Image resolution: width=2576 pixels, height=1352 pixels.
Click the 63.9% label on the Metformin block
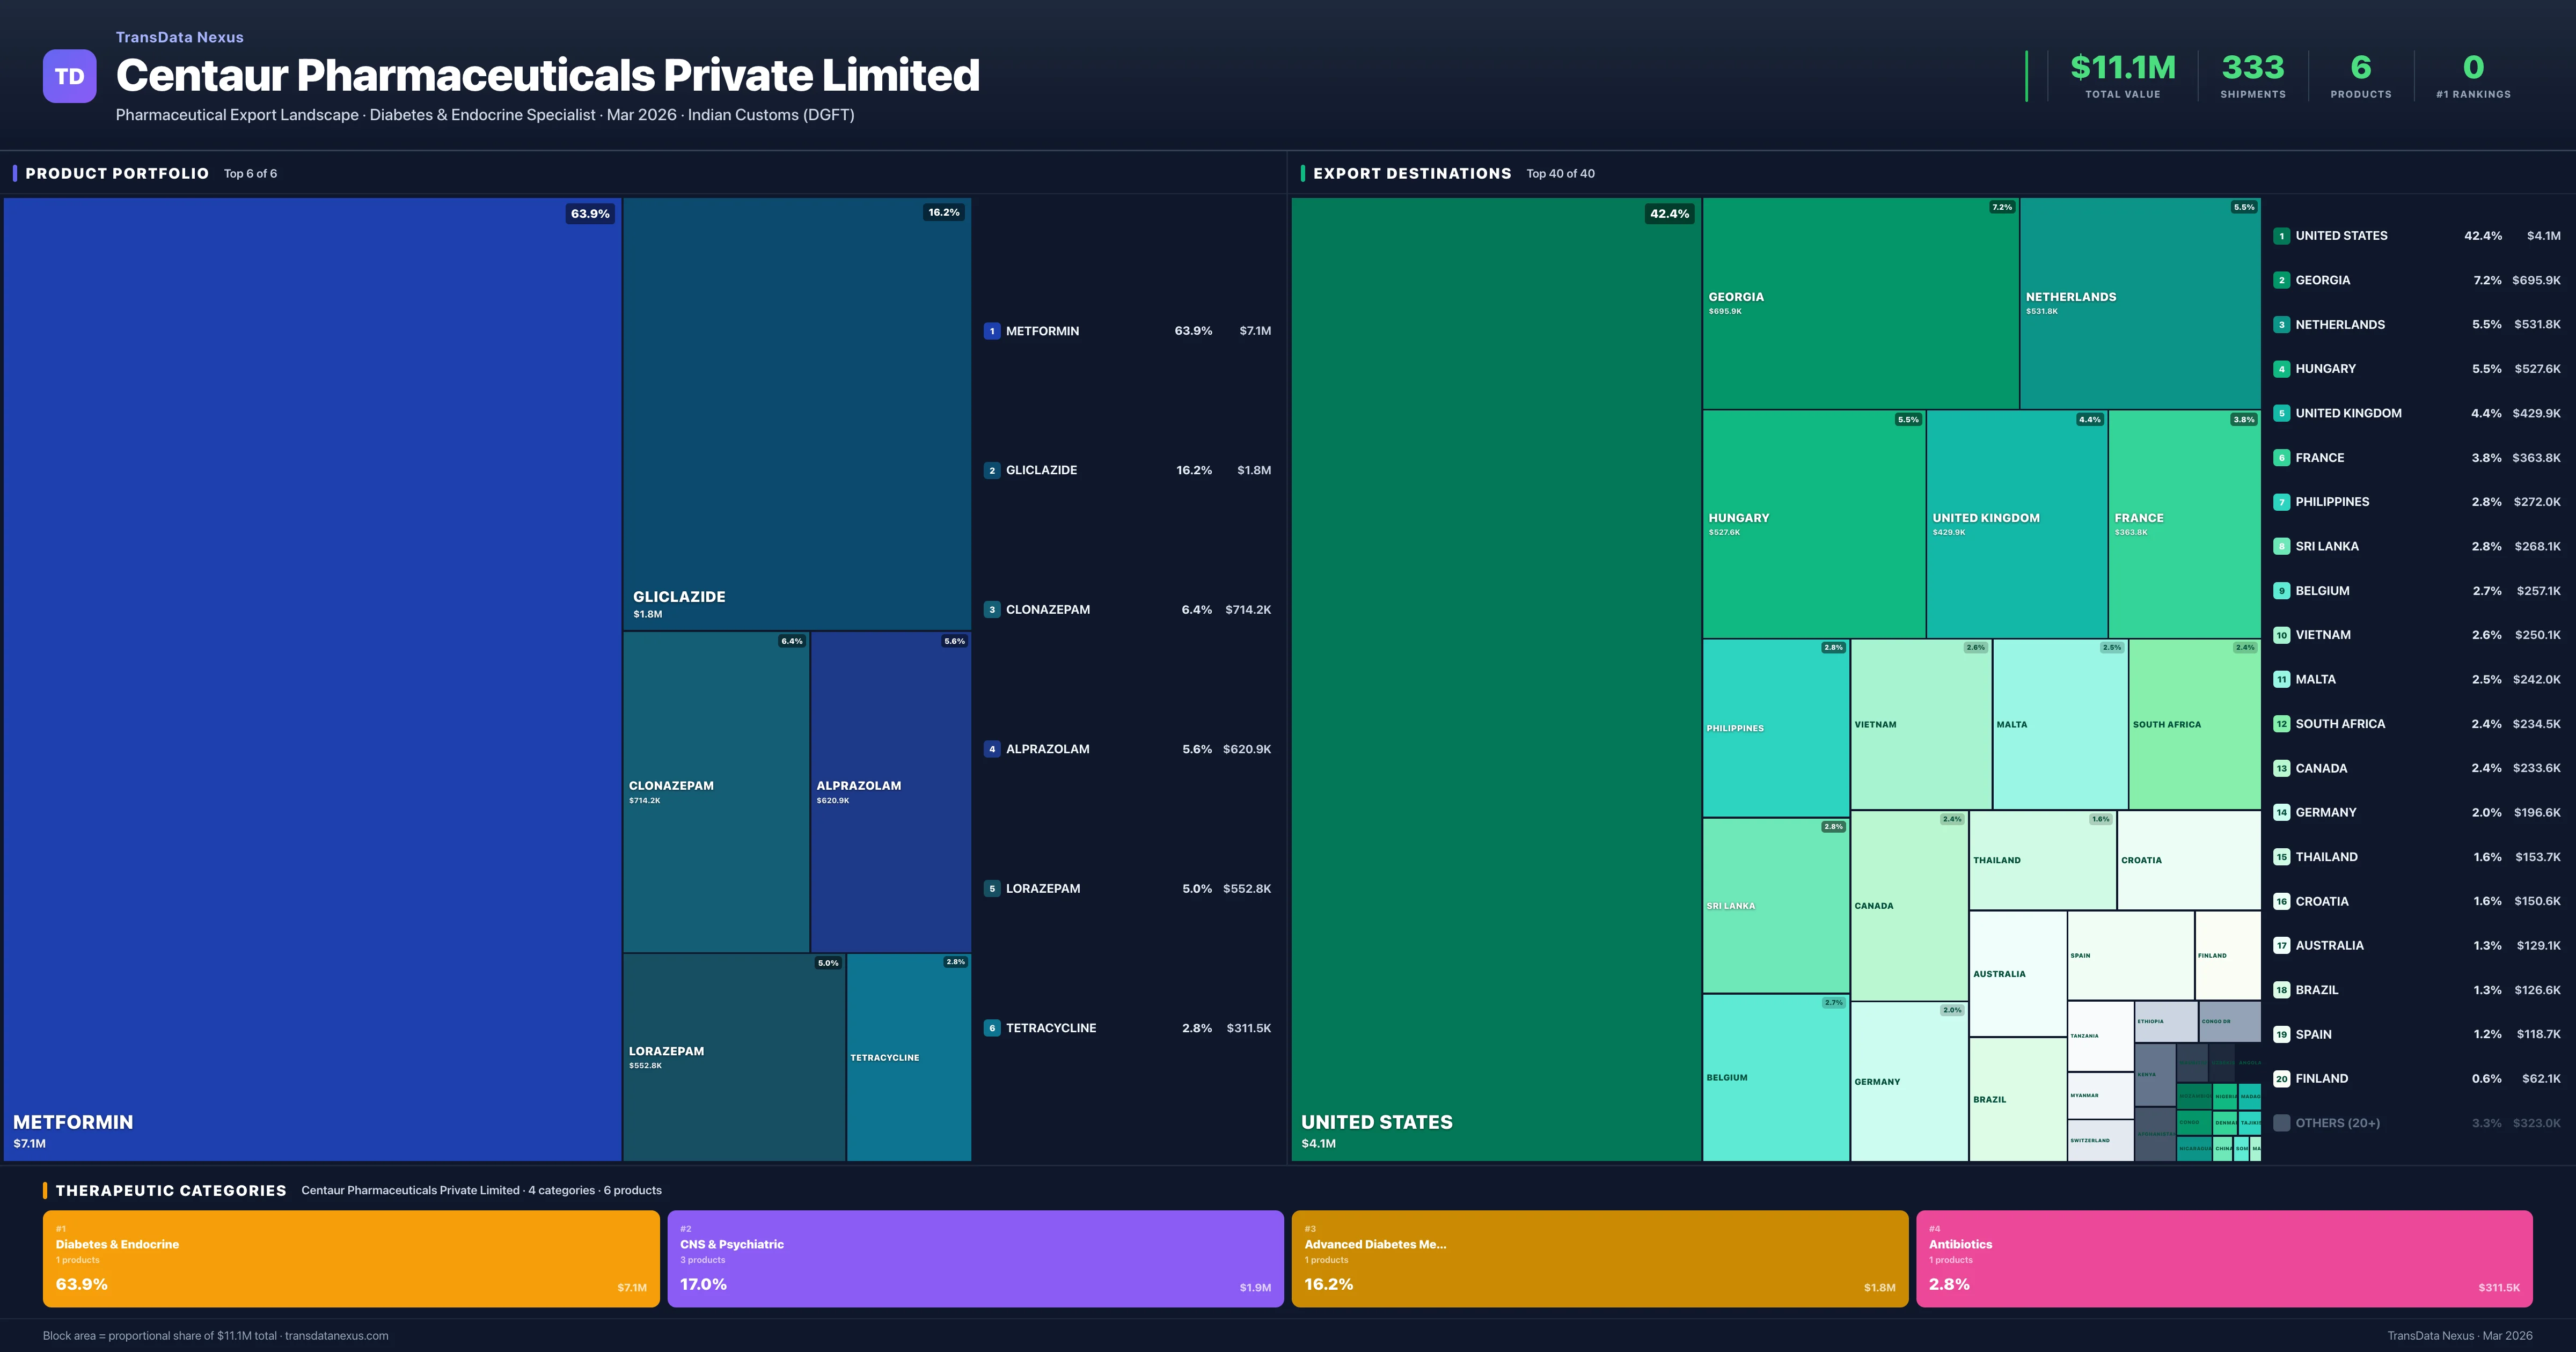click(x=590, y=214)
